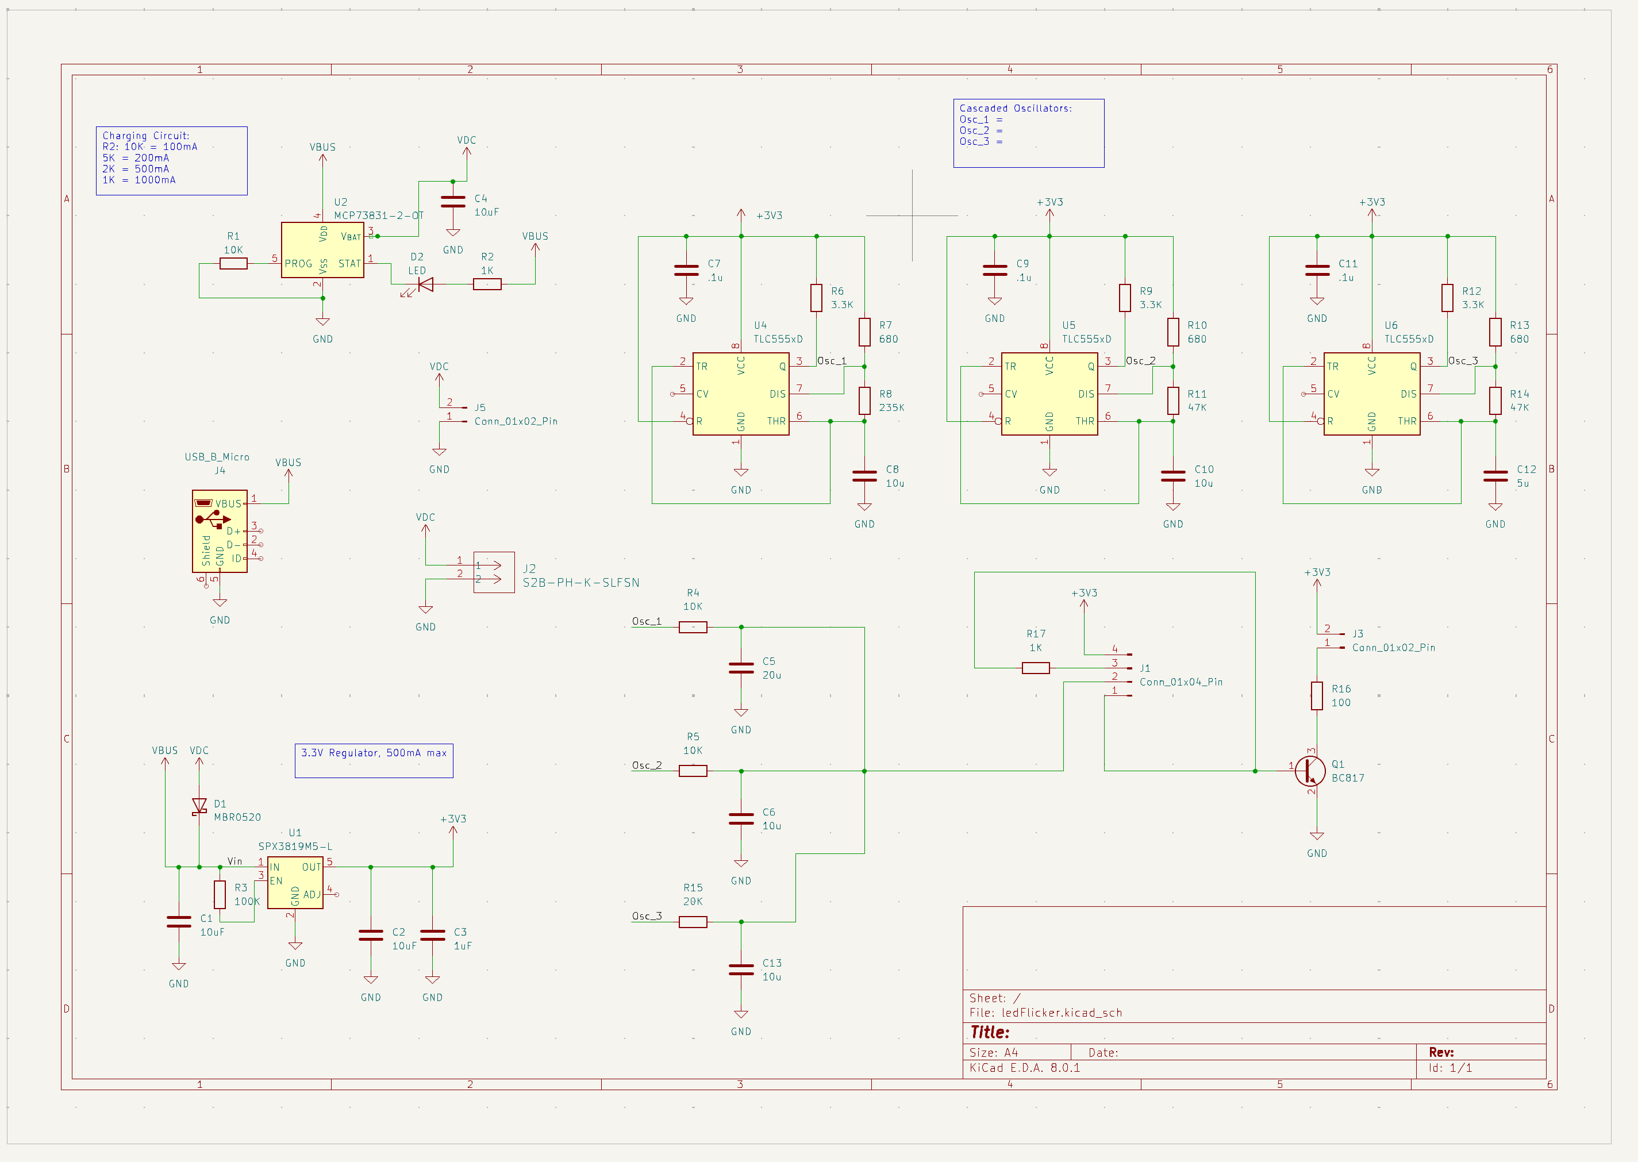Select the J2 S2B-PH-K-SLFSN connector symbol
The width and height of the screenshot is (1638, 1162).
point(494,572)
